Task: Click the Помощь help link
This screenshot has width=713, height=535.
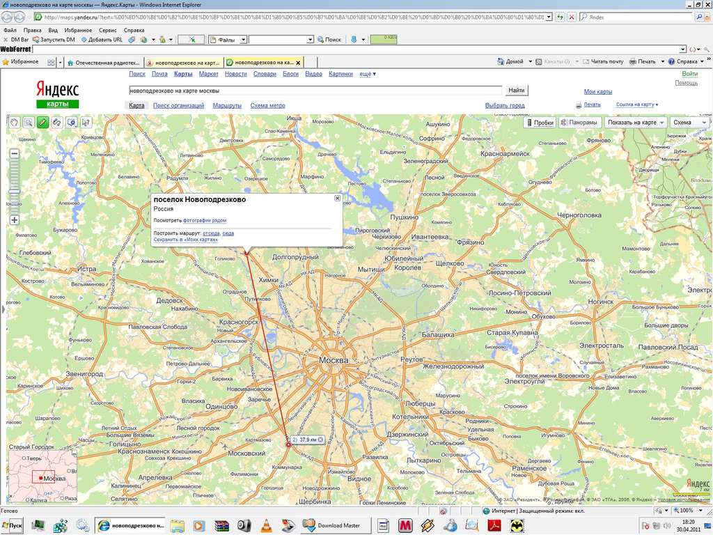Action: (686, 83)
